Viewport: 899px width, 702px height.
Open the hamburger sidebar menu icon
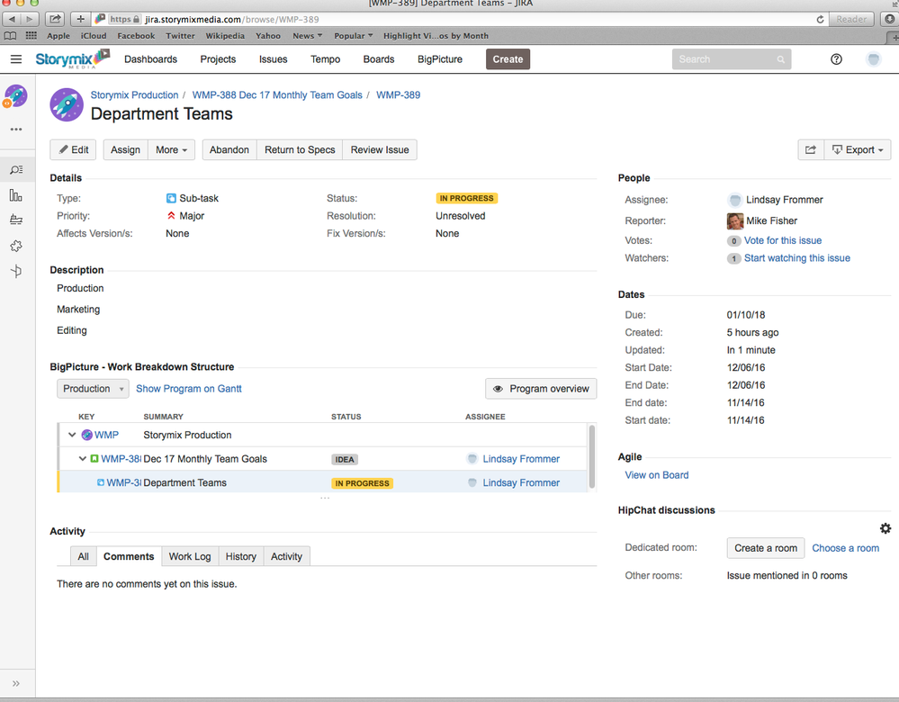click(x=16, y=59)
